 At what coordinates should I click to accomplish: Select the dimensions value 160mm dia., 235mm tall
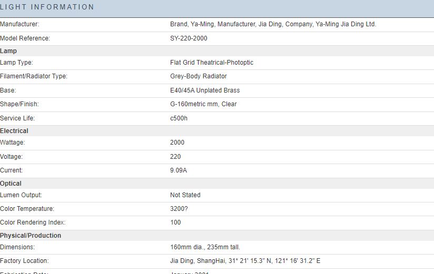[205, 247]
